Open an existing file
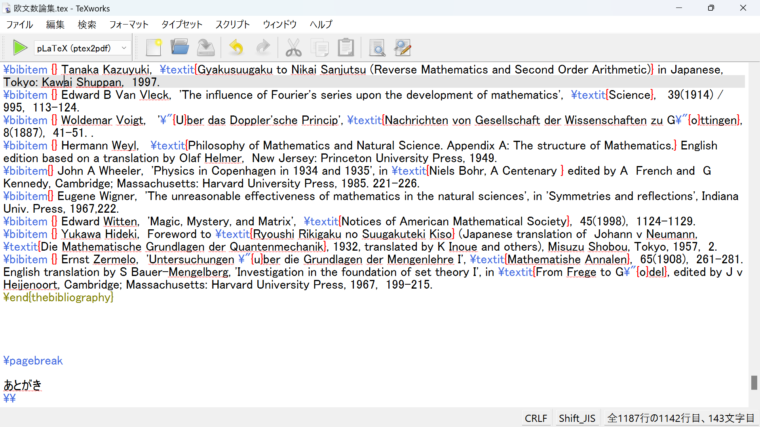760x427 pixels. pyautogui.click(x=180, y=47)
